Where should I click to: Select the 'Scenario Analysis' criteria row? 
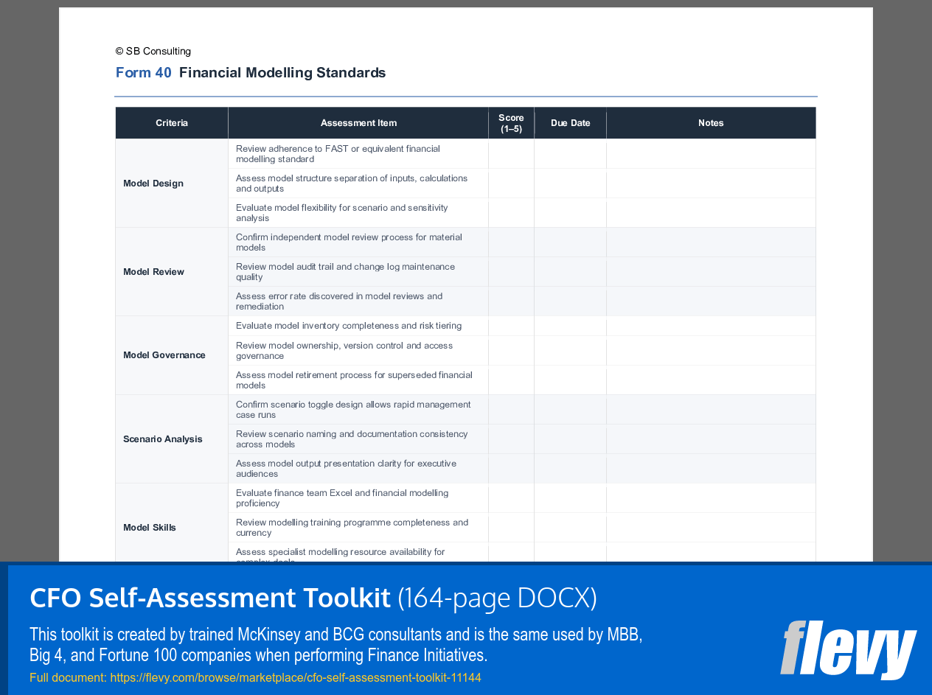pyautogui.click(x=162, y=439)
